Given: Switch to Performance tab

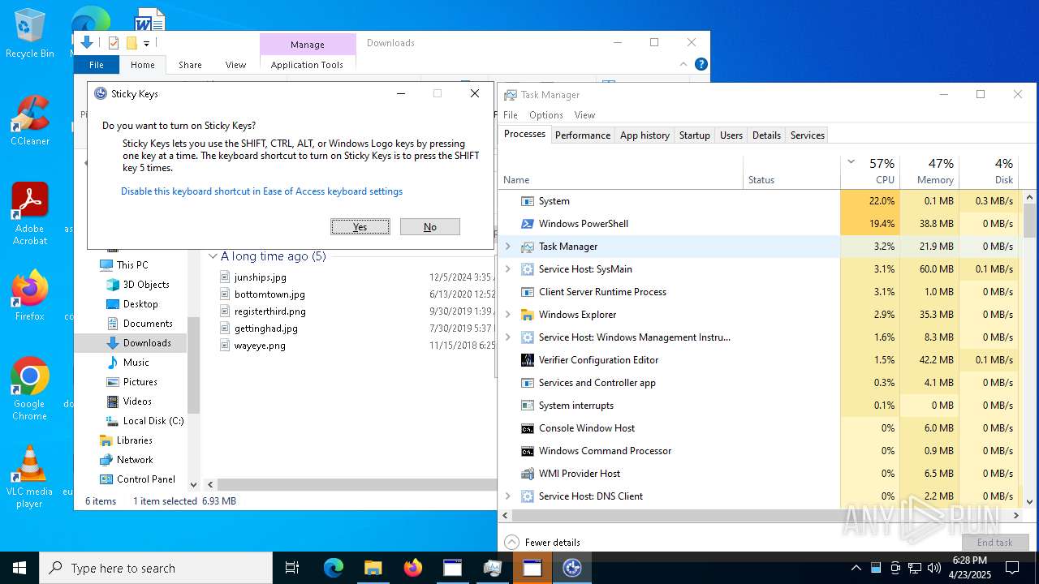Looking at the screenshot, I should click(x=583, y=135).
